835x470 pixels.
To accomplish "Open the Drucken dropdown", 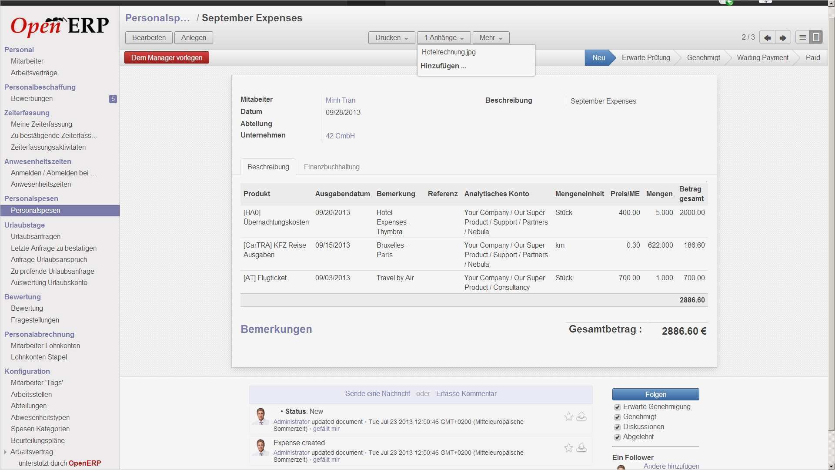I will pyautogui.click(x=391, y=37).
